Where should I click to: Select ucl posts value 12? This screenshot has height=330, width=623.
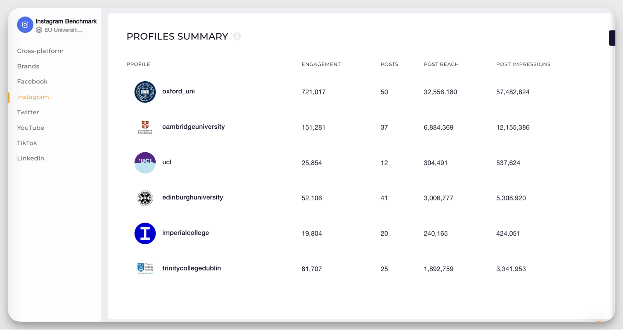click(x=384, y=163)
